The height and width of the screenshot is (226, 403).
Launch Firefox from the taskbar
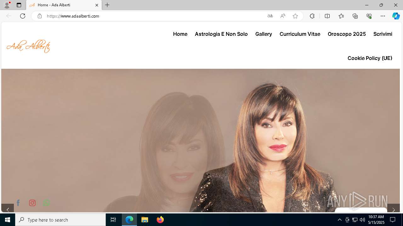tap(160, 220)
